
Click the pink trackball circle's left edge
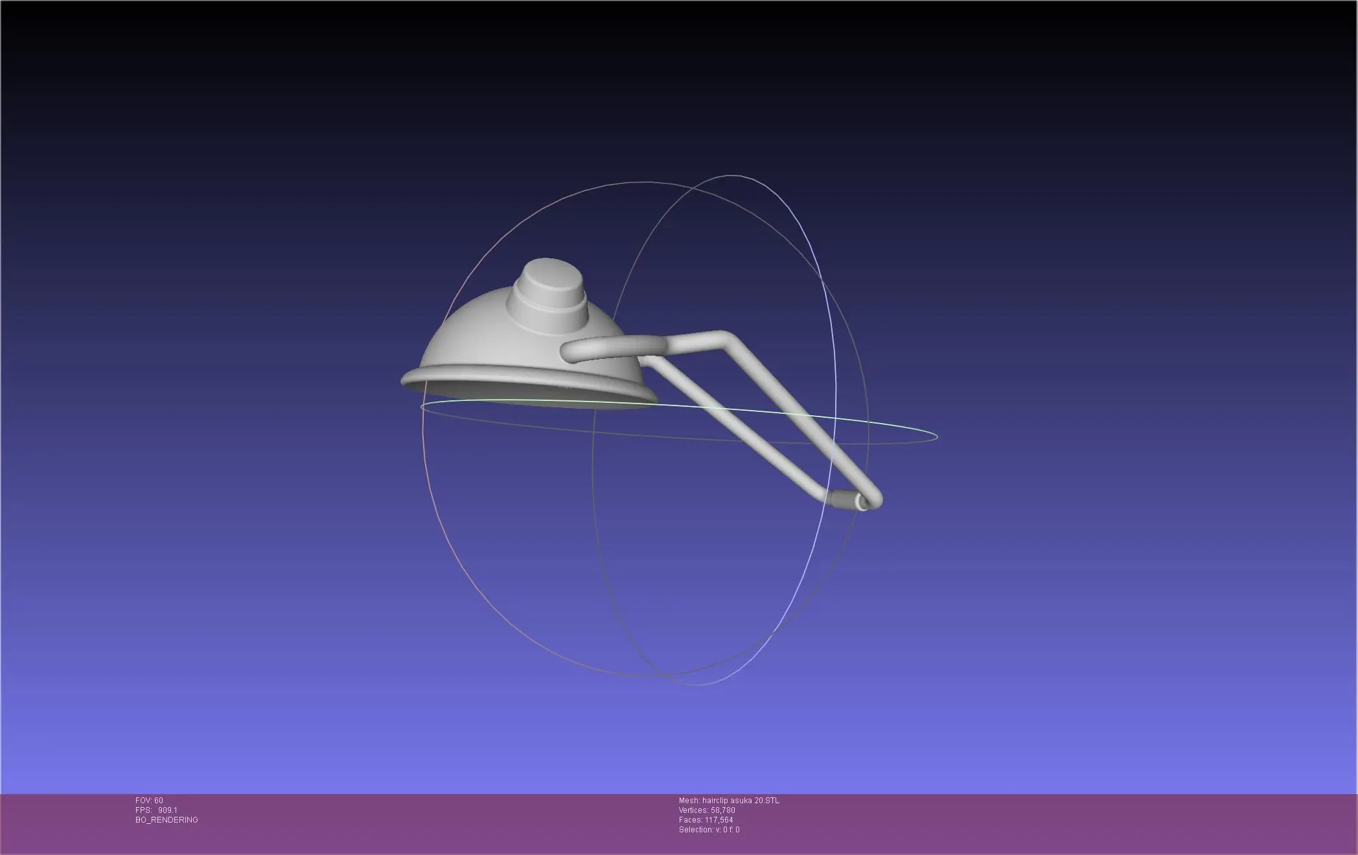422,440
